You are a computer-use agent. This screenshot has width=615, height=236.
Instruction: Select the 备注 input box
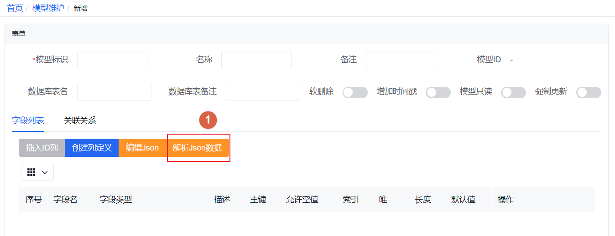(401, 60)
